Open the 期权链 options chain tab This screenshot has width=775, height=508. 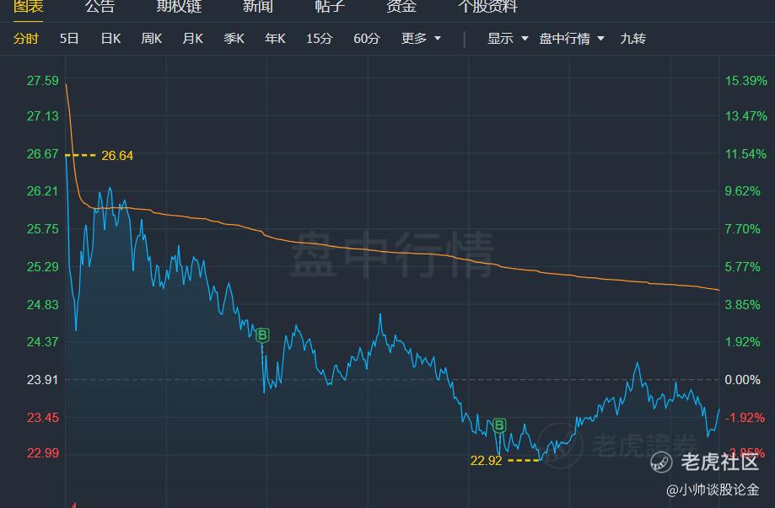tap(179, 7)
